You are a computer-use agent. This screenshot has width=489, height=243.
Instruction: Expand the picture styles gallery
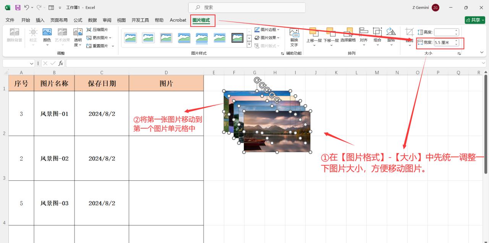[x=249, y=45]
